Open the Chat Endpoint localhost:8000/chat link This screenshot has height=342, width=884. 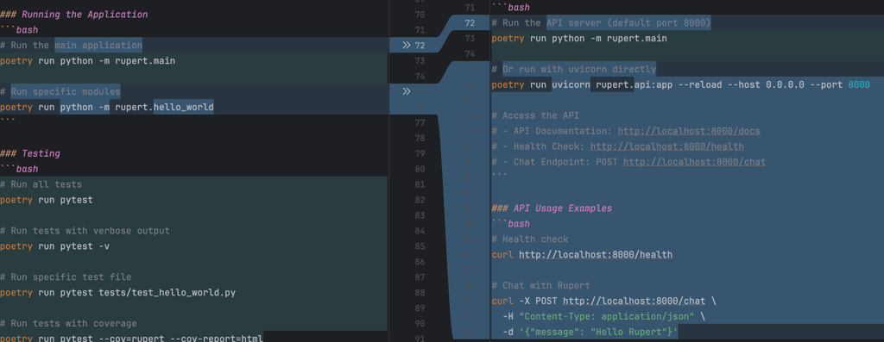click(694, 162)
